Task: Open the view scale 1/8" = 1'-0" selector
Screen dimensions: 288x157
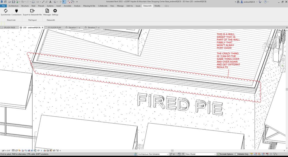Action: [6, 151]
